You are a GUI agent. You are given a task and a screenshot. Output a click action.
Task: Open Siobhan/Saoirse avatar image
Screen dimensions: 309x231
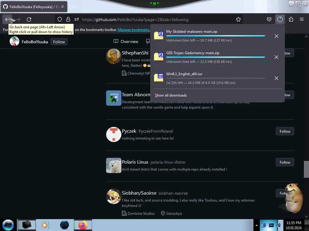click(x=113, y=196)
